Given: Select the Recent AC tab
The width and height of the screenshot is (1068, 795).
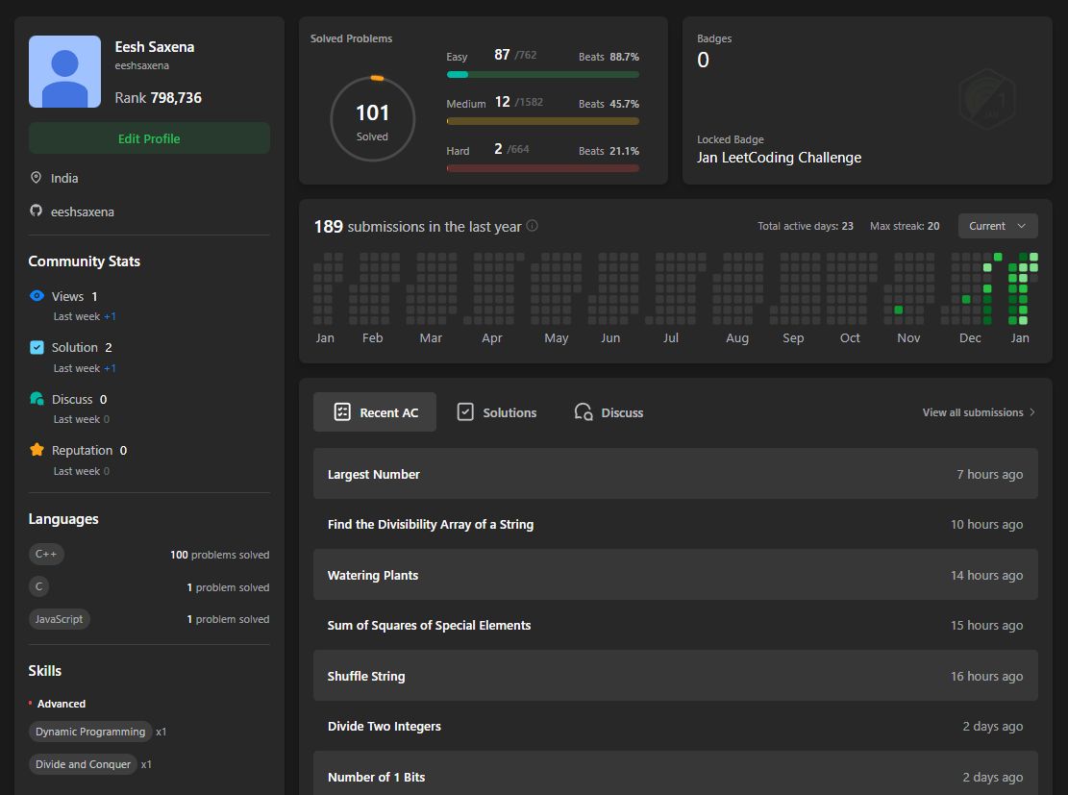Looking at the screenshot, I should (x=374, y=412).
